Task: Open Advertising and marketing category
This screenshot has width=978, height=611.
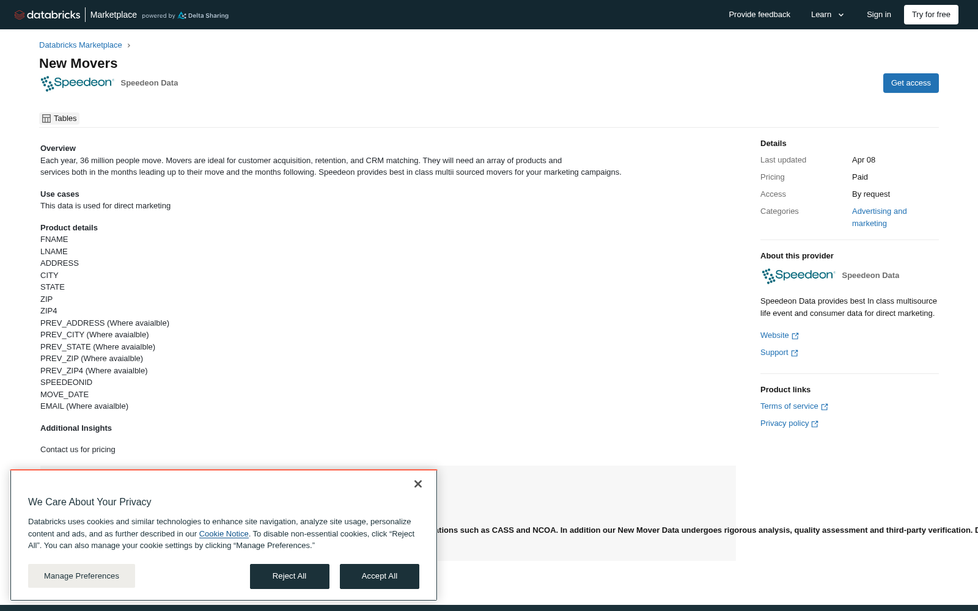Action: [880, 218]
